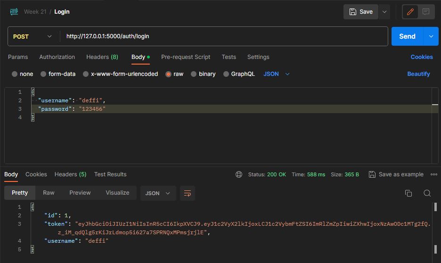The height and width of the screenshot is (263, 441).
Task: Select x-www-form-urlencoded body type
Action: pyautogui.click(x=86, y=74)
